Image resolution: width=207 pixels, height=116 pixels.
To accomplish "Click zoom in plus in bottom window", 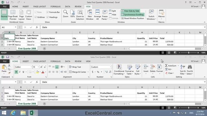I will click(x=198, y=108).
